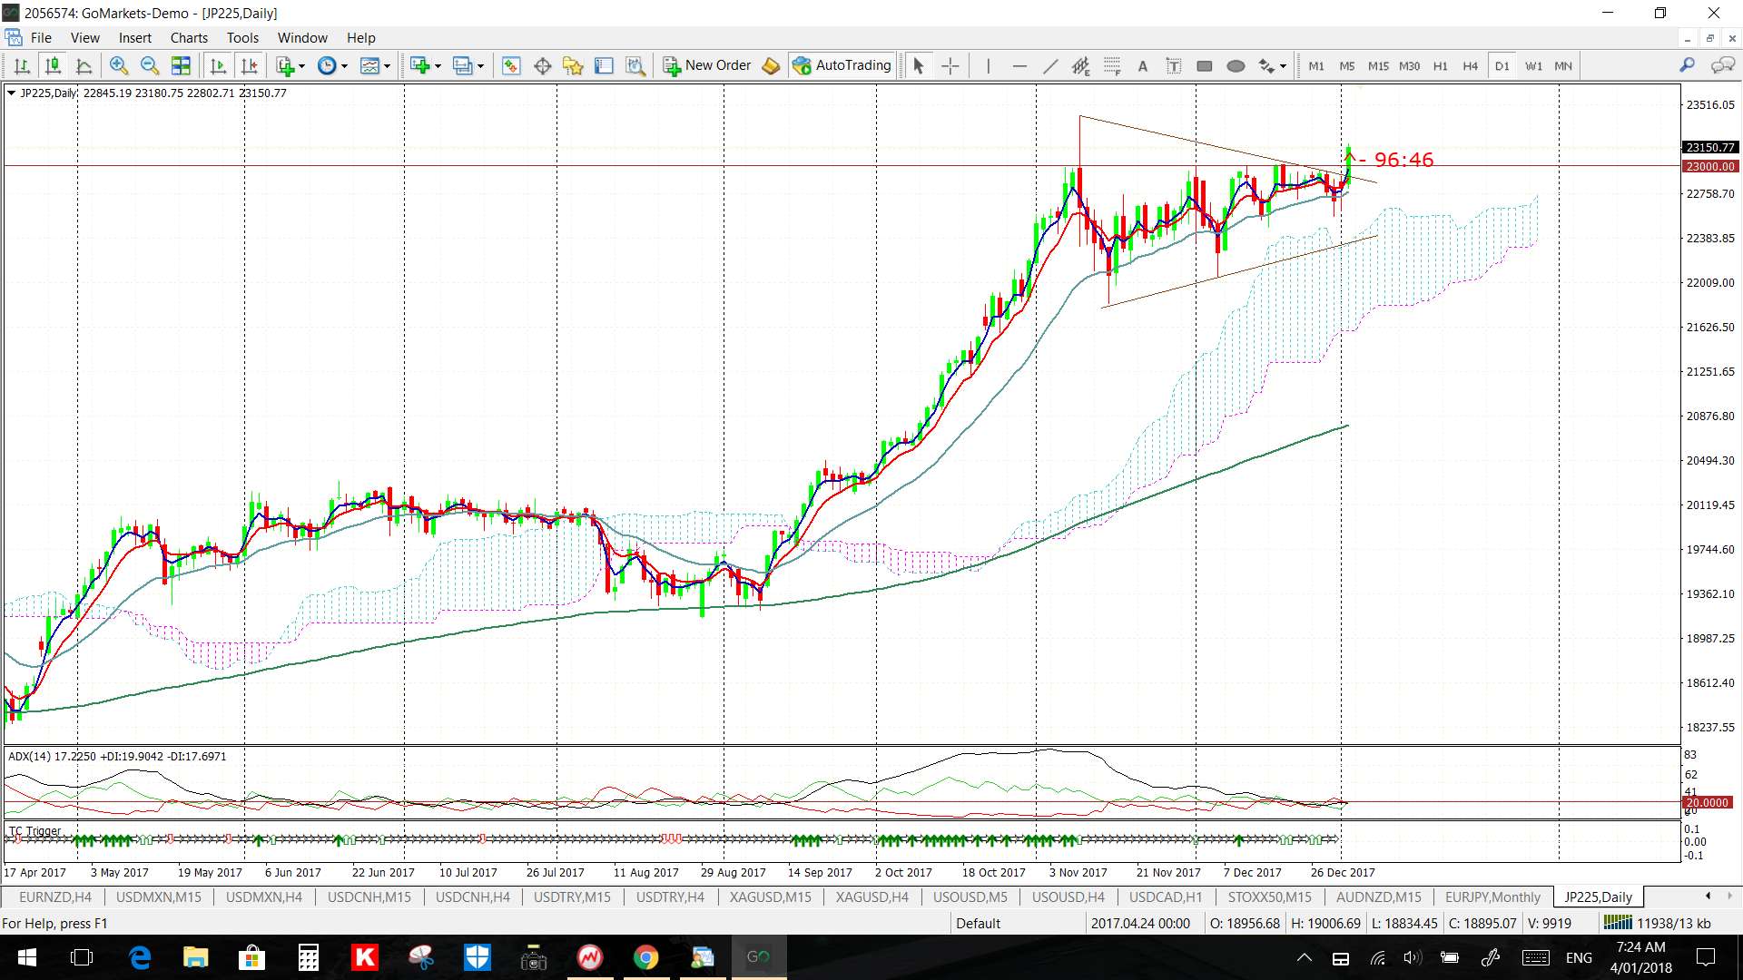The width and height of the screenshot is (1743, 980).
Task: Open the chat bubbles icon
Action: 1722,65
